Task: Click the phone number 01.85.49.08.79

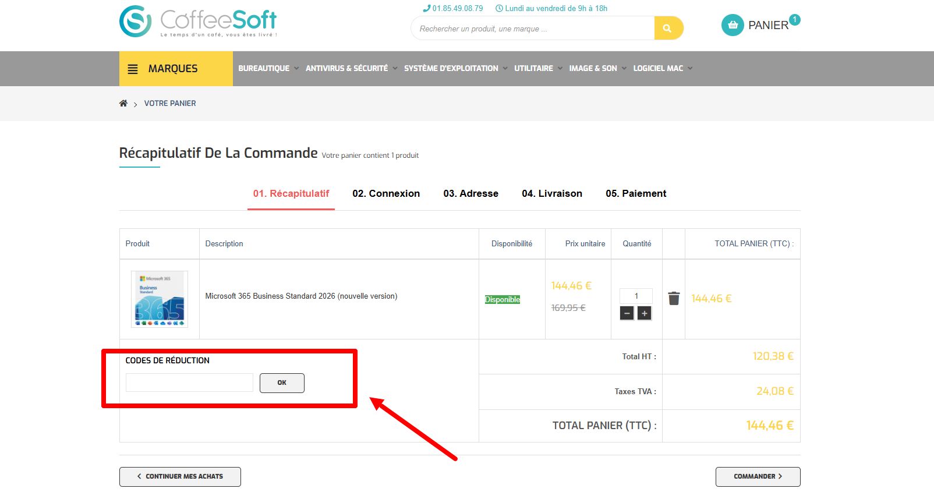Action: [453, 8]
